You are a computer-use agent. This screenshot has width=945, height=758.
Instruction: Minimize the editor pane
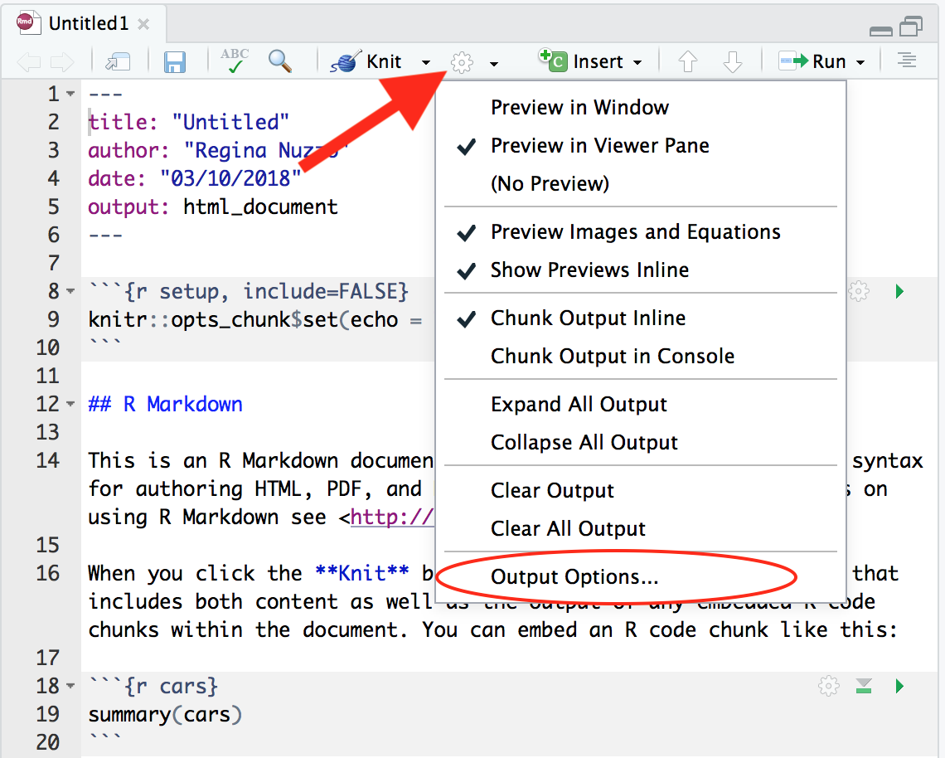pos(881,32)
